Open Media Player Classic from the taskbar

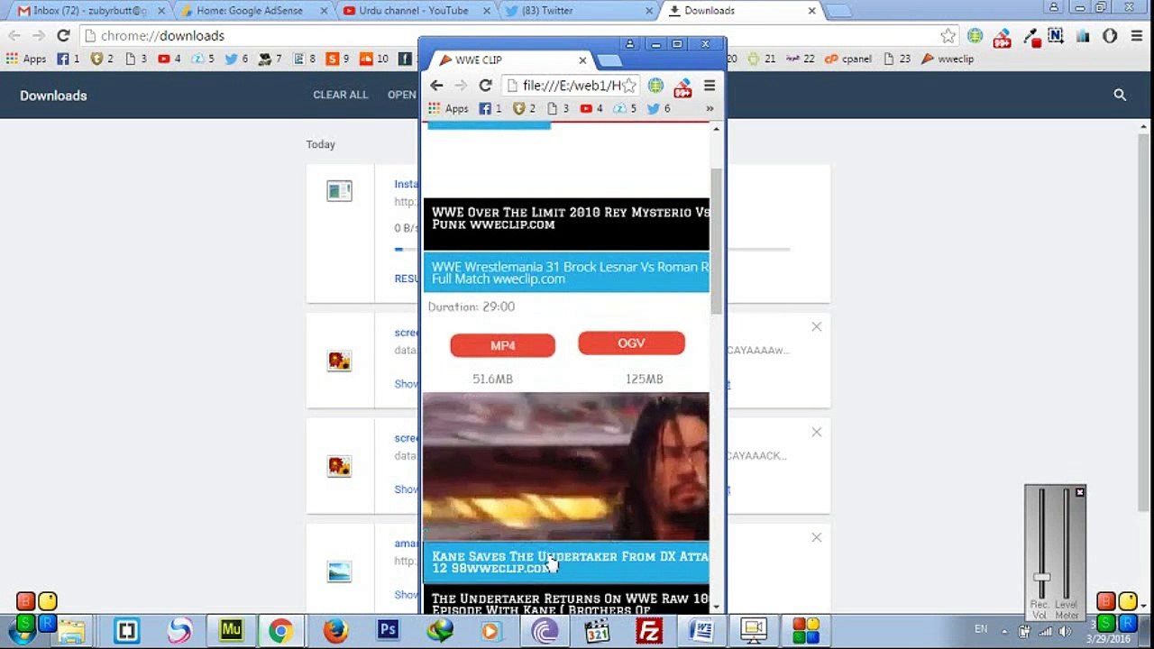(596, 630)
